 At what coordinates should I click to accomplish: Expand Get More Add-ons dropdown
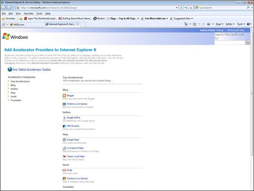pos(167,19)
